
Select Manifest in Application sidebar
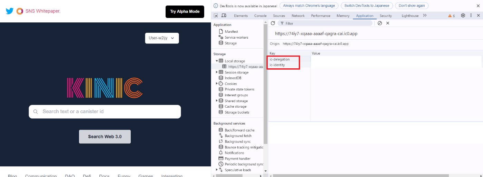(231, 32)
